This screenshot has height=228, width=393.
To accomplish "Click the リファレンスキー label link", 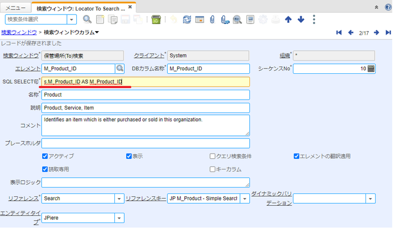I will [x=146, y=199].
